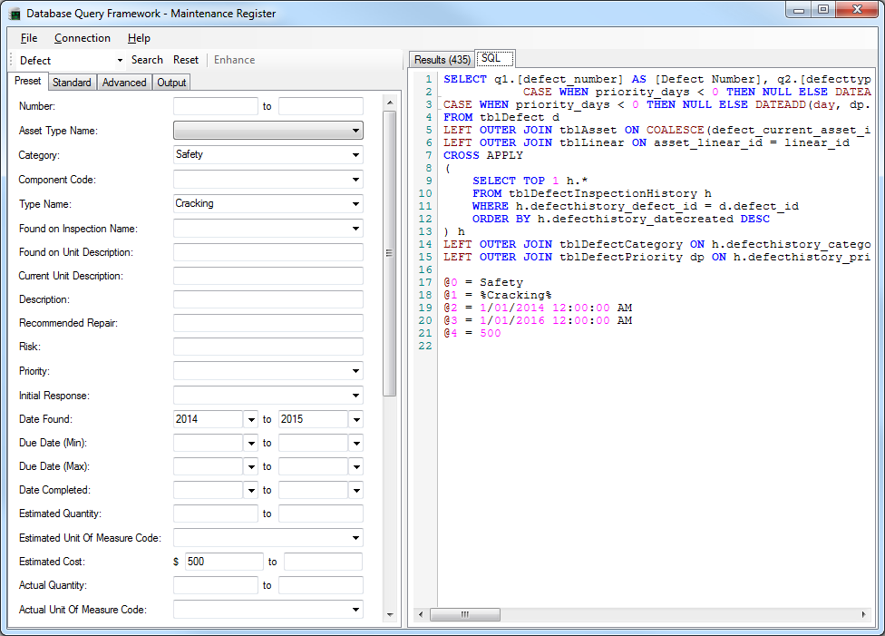
Task: Click SQL pane scroll right arrow
Action: click(863, 614)
